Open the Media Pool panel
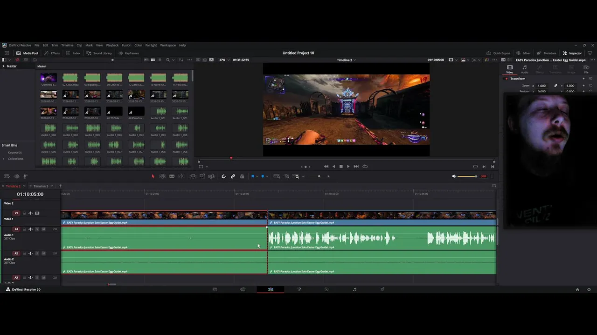The width and height of the screenshot is (597, 335). (x=27, y=53)
